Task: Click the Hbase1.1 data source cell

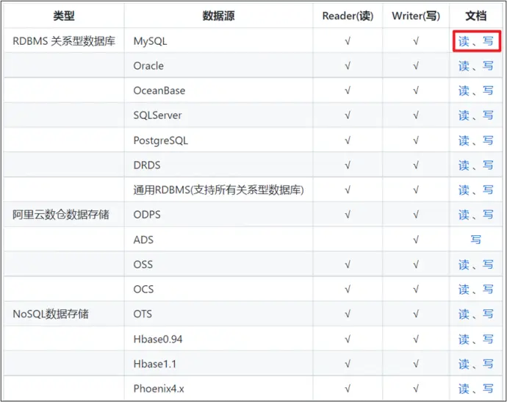Action: (218, 364)
